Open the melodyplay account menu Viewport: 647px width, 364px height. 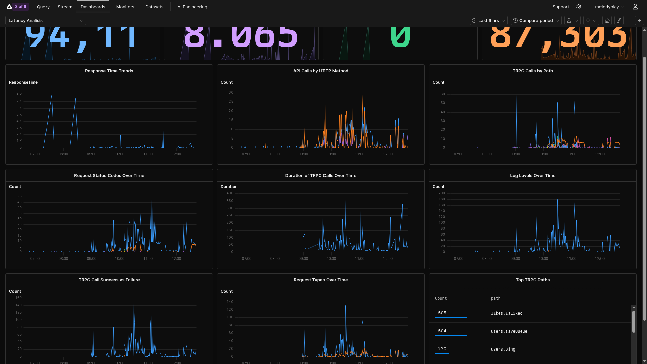coord(609,7)
